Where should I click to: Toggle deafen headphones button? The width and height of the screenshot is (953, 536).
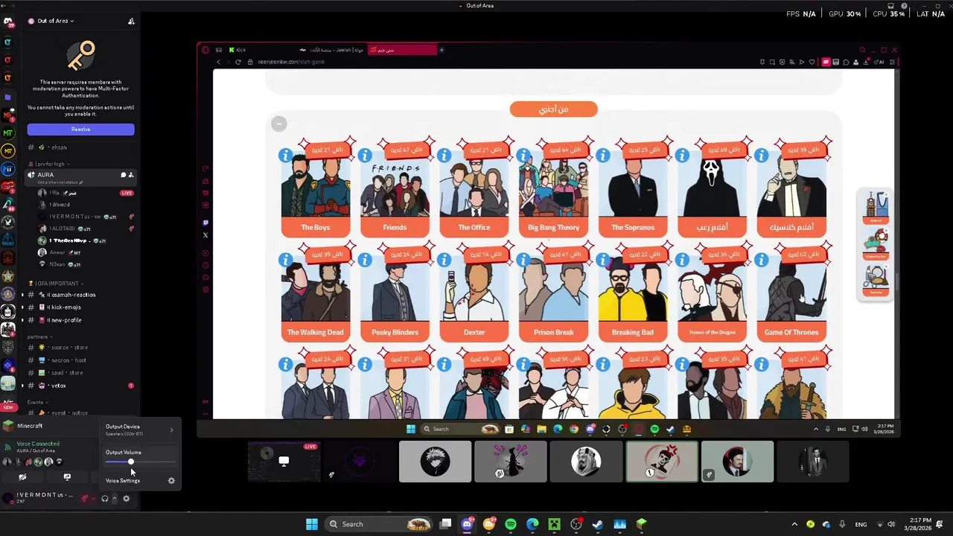[x=105, y=499]
